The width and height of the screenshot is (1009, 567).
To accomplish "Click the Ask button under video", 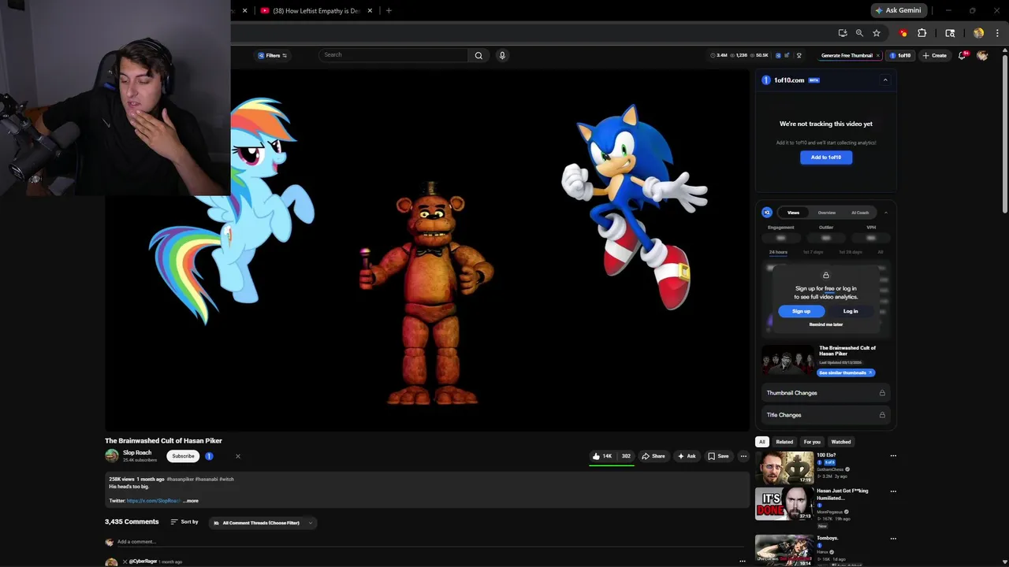I will [x=687, y=456].
